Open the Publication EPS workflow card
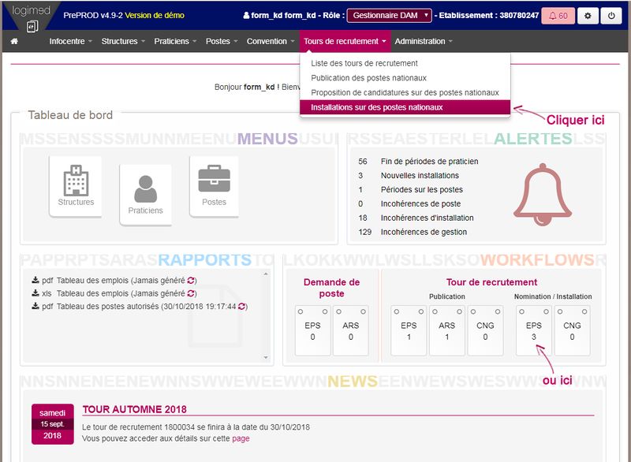The height and width of the screenshot is (462, 631). 409,331
